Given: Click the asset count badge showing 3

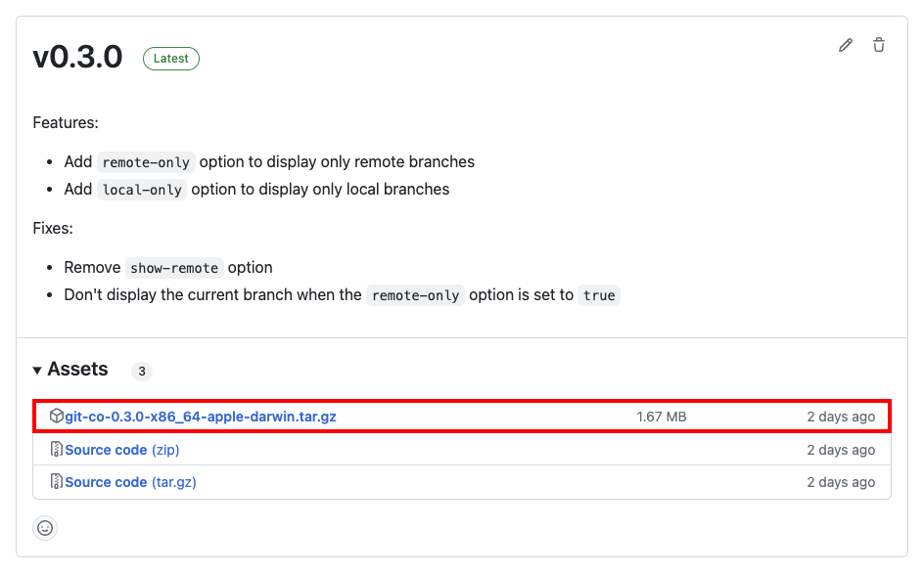Looking at the screenshot, I should click(x=141, y=372).
